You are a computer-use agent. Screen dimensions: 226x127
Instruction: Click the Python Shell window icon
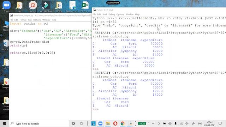94,10
